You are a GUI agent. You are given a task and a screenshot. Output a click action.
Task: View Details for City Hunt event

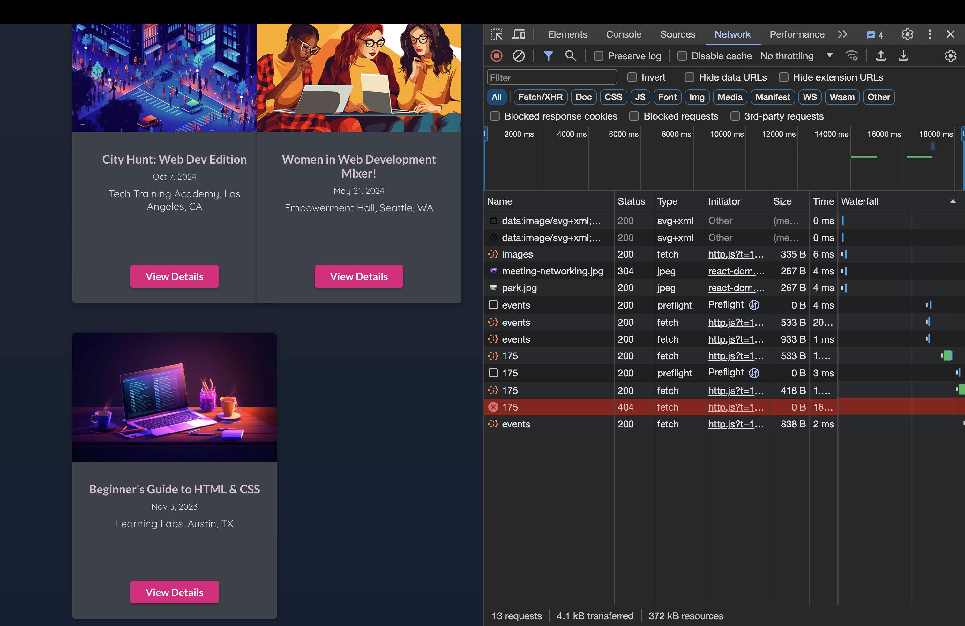(x=174, y=277)
